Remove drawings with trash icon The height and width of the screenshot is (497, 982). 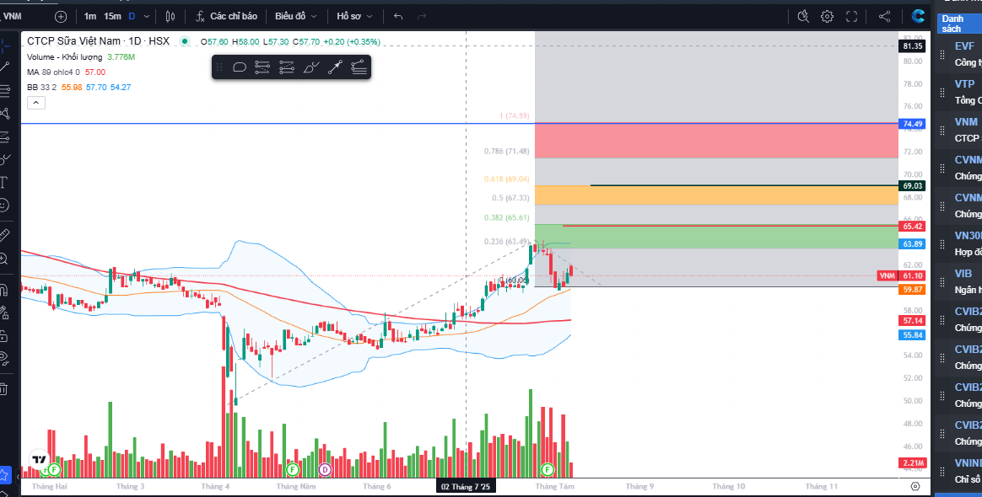point(3,389)
